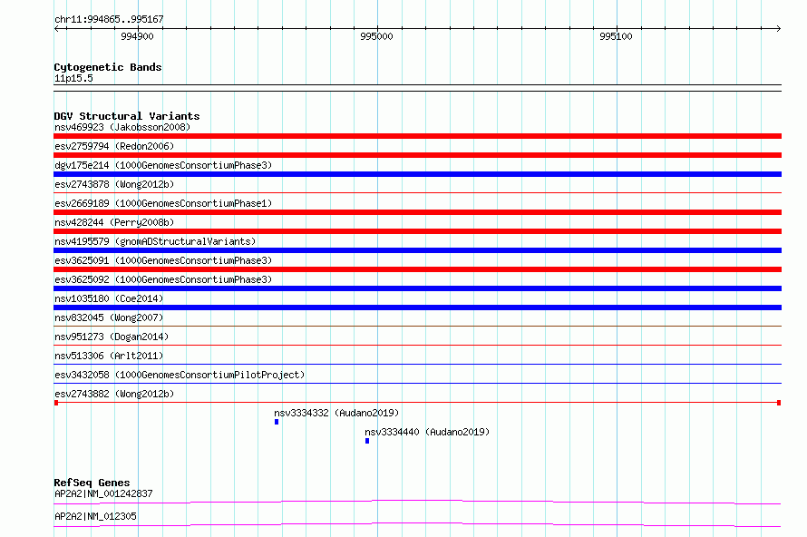Screen dimensions: 807x537
Task: Click the blue bar under nsv1035180
Action: pyautogui.click(x=417, y=308)
